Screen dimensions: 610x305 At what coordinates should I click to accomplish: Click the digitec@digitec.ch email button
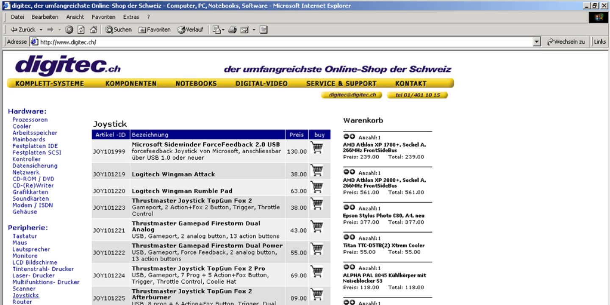352,95
